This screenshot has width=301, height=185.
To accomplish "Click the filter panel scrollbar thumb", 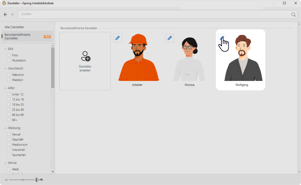I will click(52, 68).
